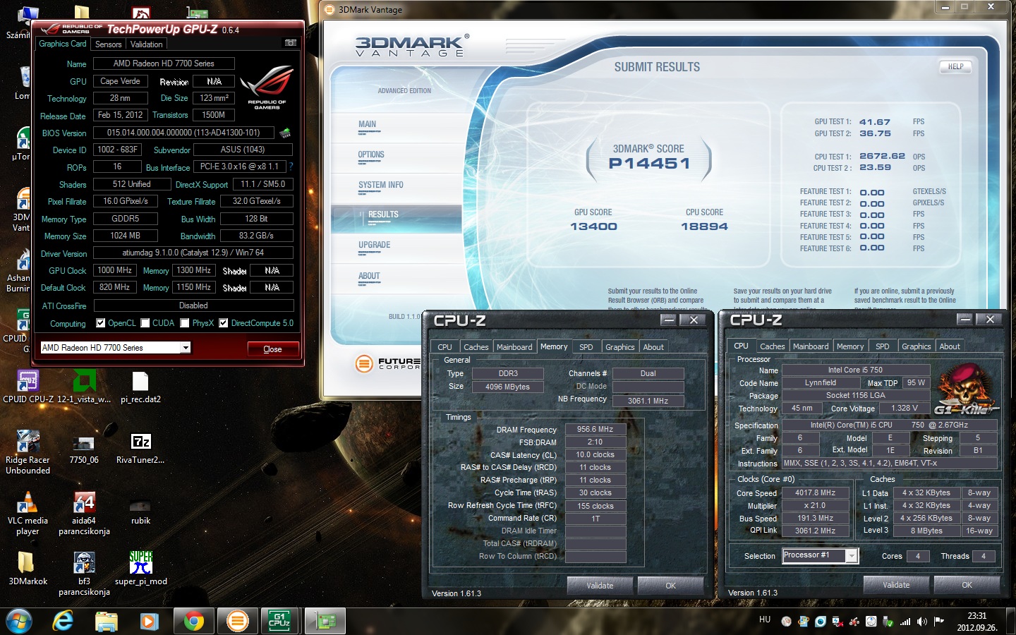Click OK in CPU-Z CPU window
Viewport: 1016px width, 635px height.
[967, 585]
